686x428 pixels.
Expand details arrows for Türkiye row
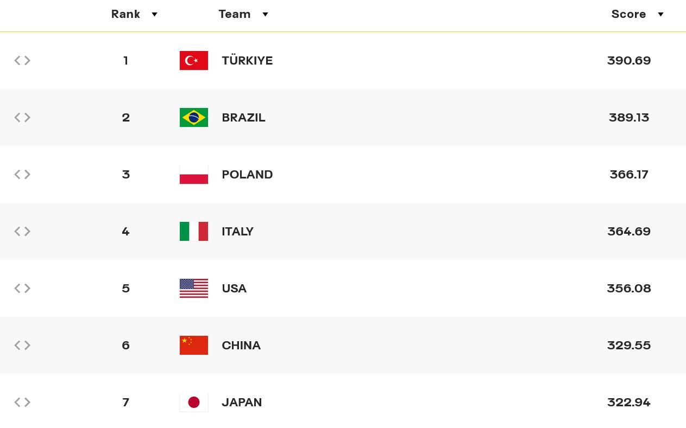pos(22,60)
